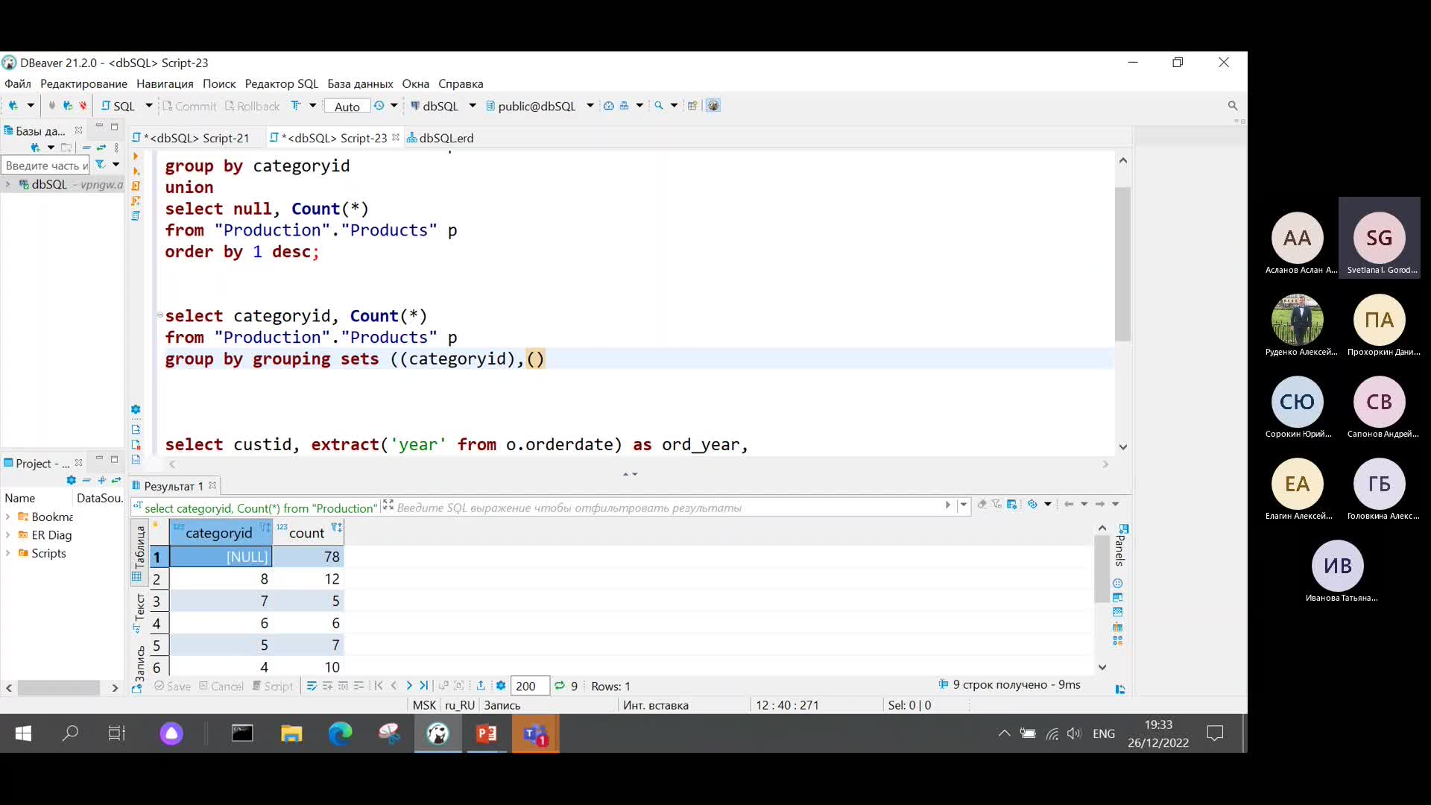Click the Rollback button
Image resolution: width=1431 pixels, height=805 pixels.
tap(252, 107)
